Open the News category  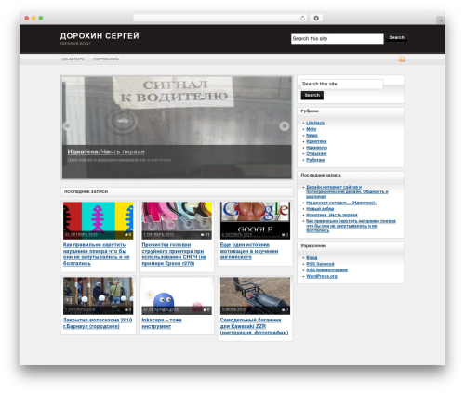point(312,136)
